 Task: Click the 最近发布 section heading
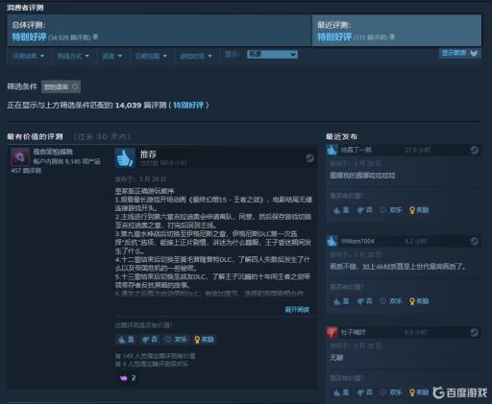coord(341,136)
